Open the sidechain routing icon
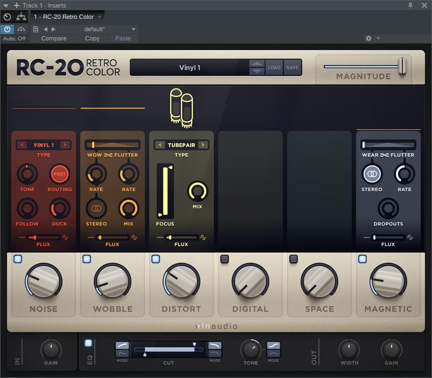This screenshot has height=378, width=432. click(21, 17)
